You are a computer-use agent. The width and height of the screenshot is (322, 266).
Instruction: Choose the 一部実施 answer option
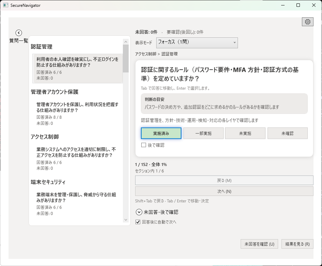(203, 133)
